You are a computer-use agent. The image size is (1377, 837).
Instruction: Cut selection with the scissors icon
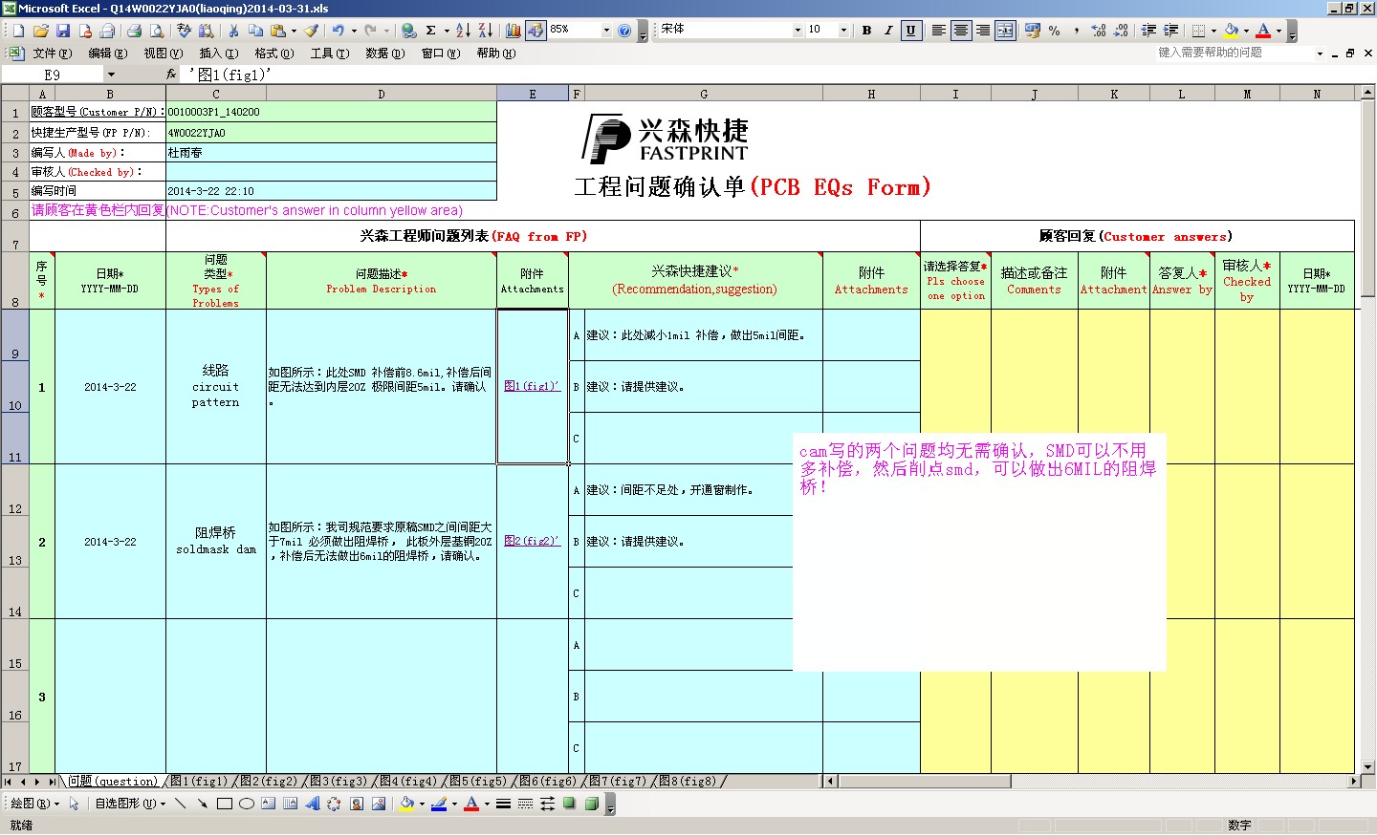[x=232, y=31]
